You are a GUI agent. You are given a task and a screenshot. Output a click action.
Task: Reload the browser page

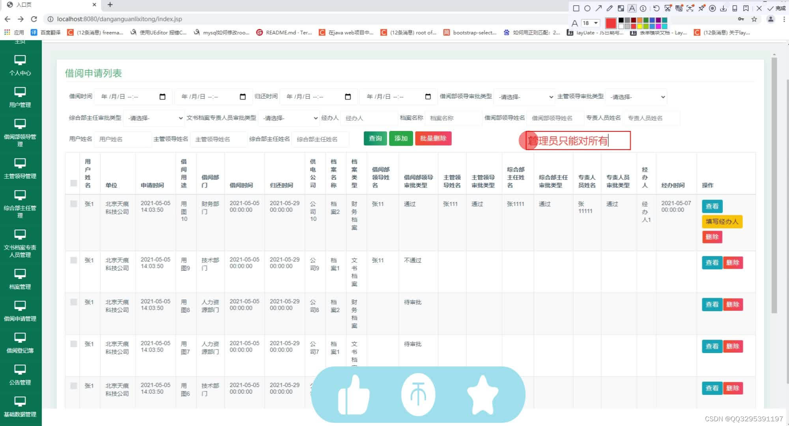pos(34,19)
